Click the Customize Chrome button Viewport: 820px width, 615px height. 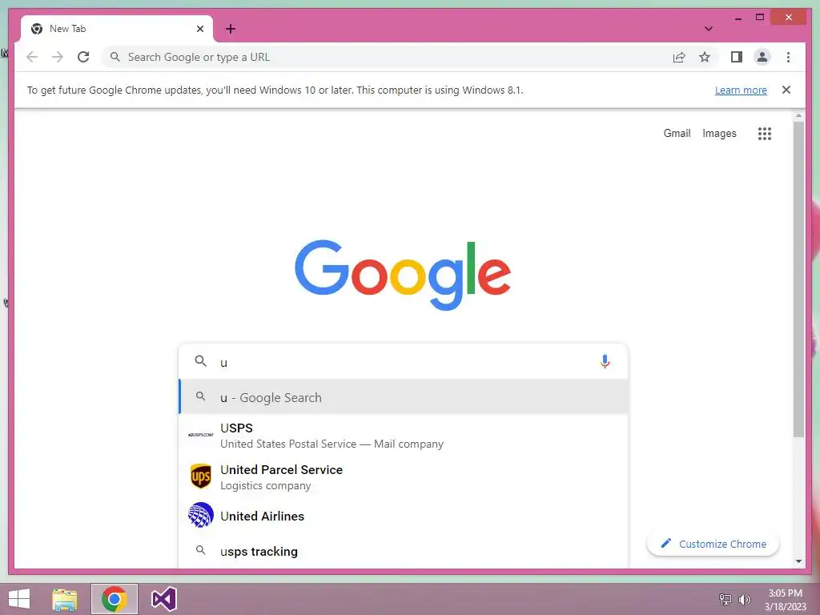click(713, 544)
